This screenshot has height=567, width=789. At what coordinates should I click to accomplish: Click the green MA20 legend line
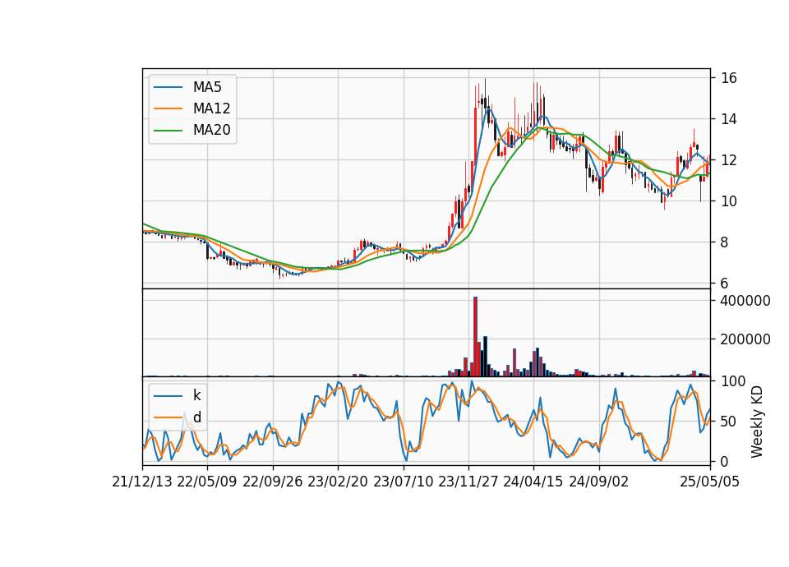coord(168,131)
